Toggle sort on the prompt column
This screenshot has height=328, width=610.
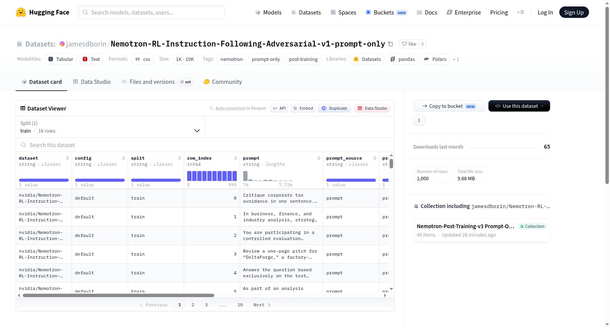[319, 158]
